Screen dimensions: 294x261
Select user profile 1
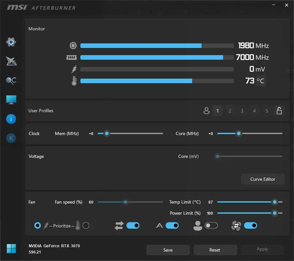pos(218,111)
